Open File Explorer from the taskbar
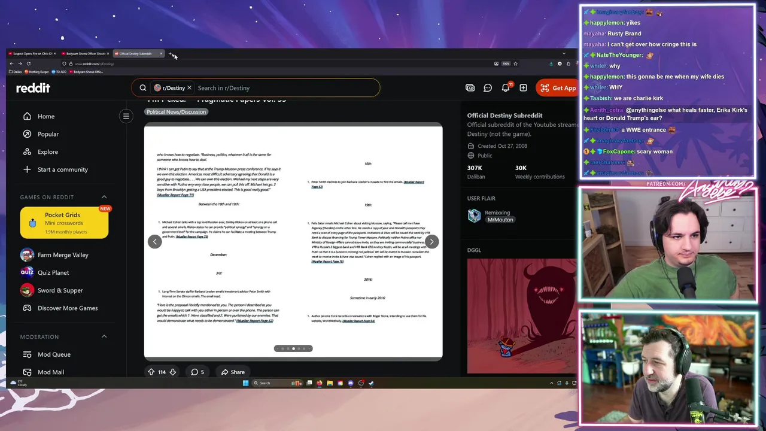Screen dimensions: 766x431 click(330, 383)
